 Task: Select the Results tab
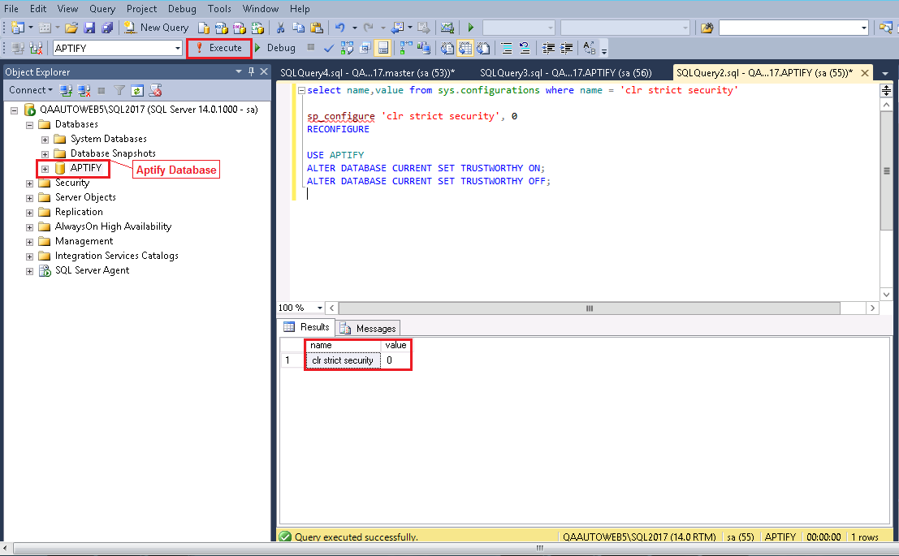307,327
